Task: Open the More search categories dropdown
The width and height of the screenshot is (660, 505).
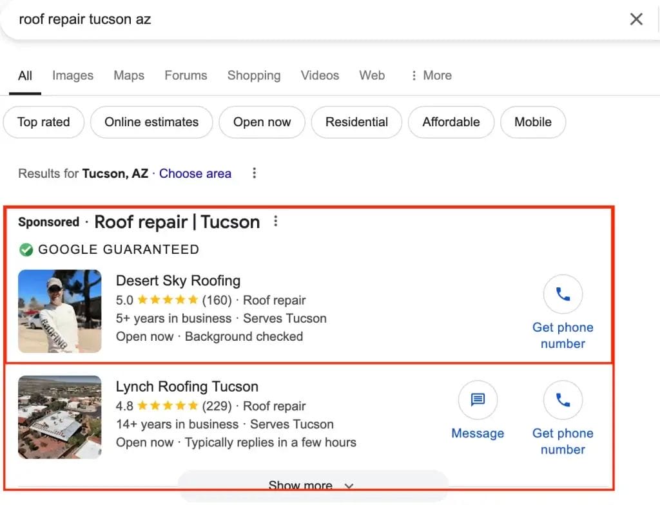Action: click(x=431, y=75)
